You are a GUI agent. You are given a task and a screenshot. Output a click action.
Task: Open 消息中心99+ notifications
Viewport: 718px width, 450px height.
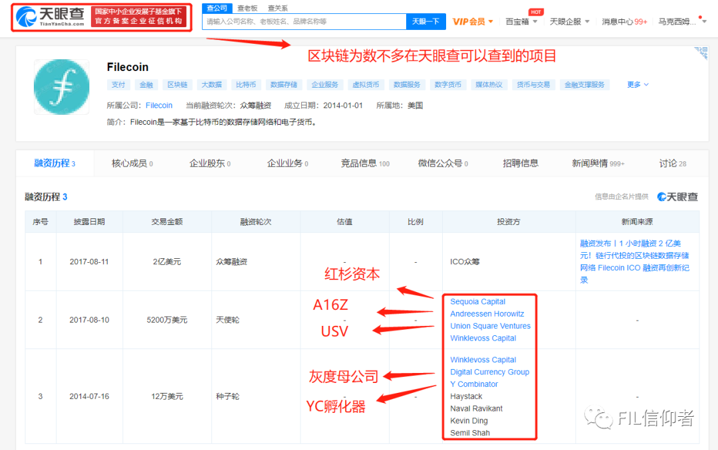624,21
